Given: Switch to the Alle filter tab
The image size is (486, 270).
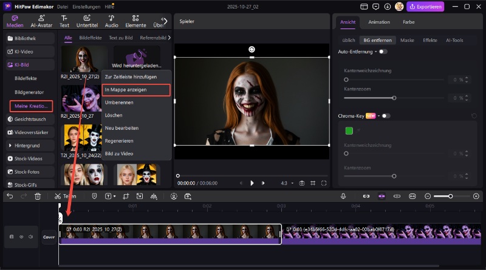Looking at the screenshot, I should point(68,38).
